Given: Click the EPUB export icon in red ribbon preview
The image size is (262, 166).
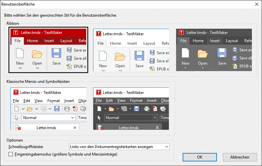Looking at the screenshot, I should (x=69, y=67).
